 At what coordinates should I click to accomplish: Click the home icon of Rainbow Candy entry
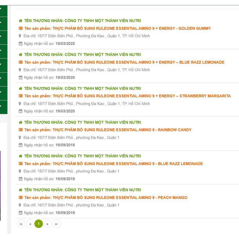[x=21, y=122]
